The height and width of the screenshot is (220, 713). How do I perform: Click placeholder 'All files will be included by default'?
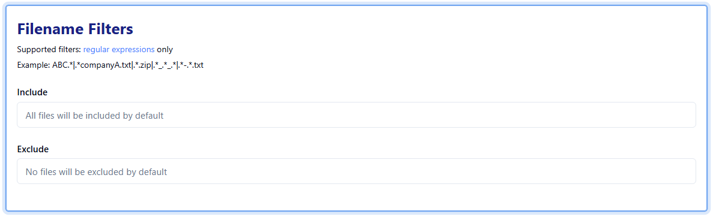94,115
